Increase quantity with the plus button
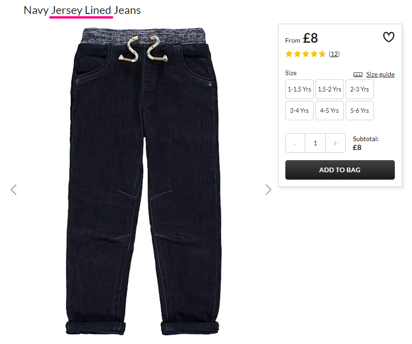The width and height of the screenshot is (412, 344). point(335,143)
